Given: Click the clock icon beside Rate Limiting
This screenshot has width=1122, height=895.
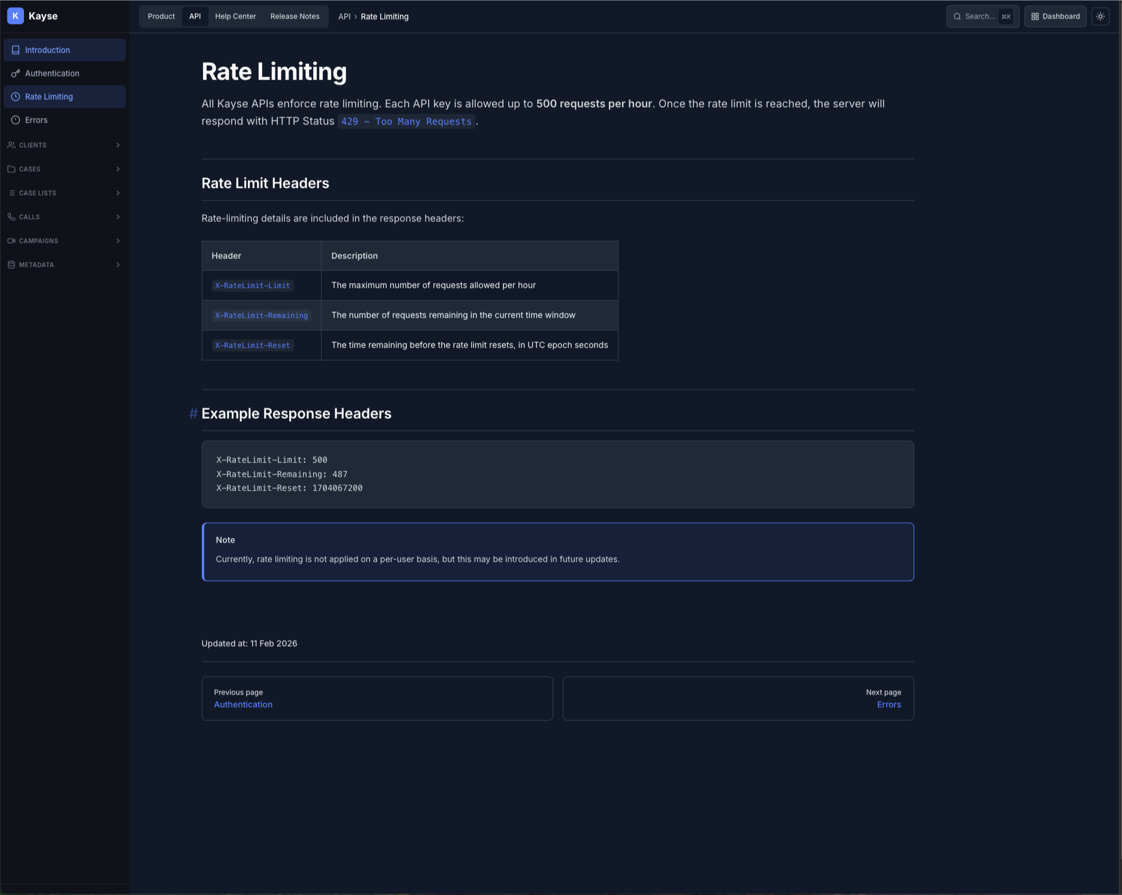Looking at the screenshot, I should point(16,97).
